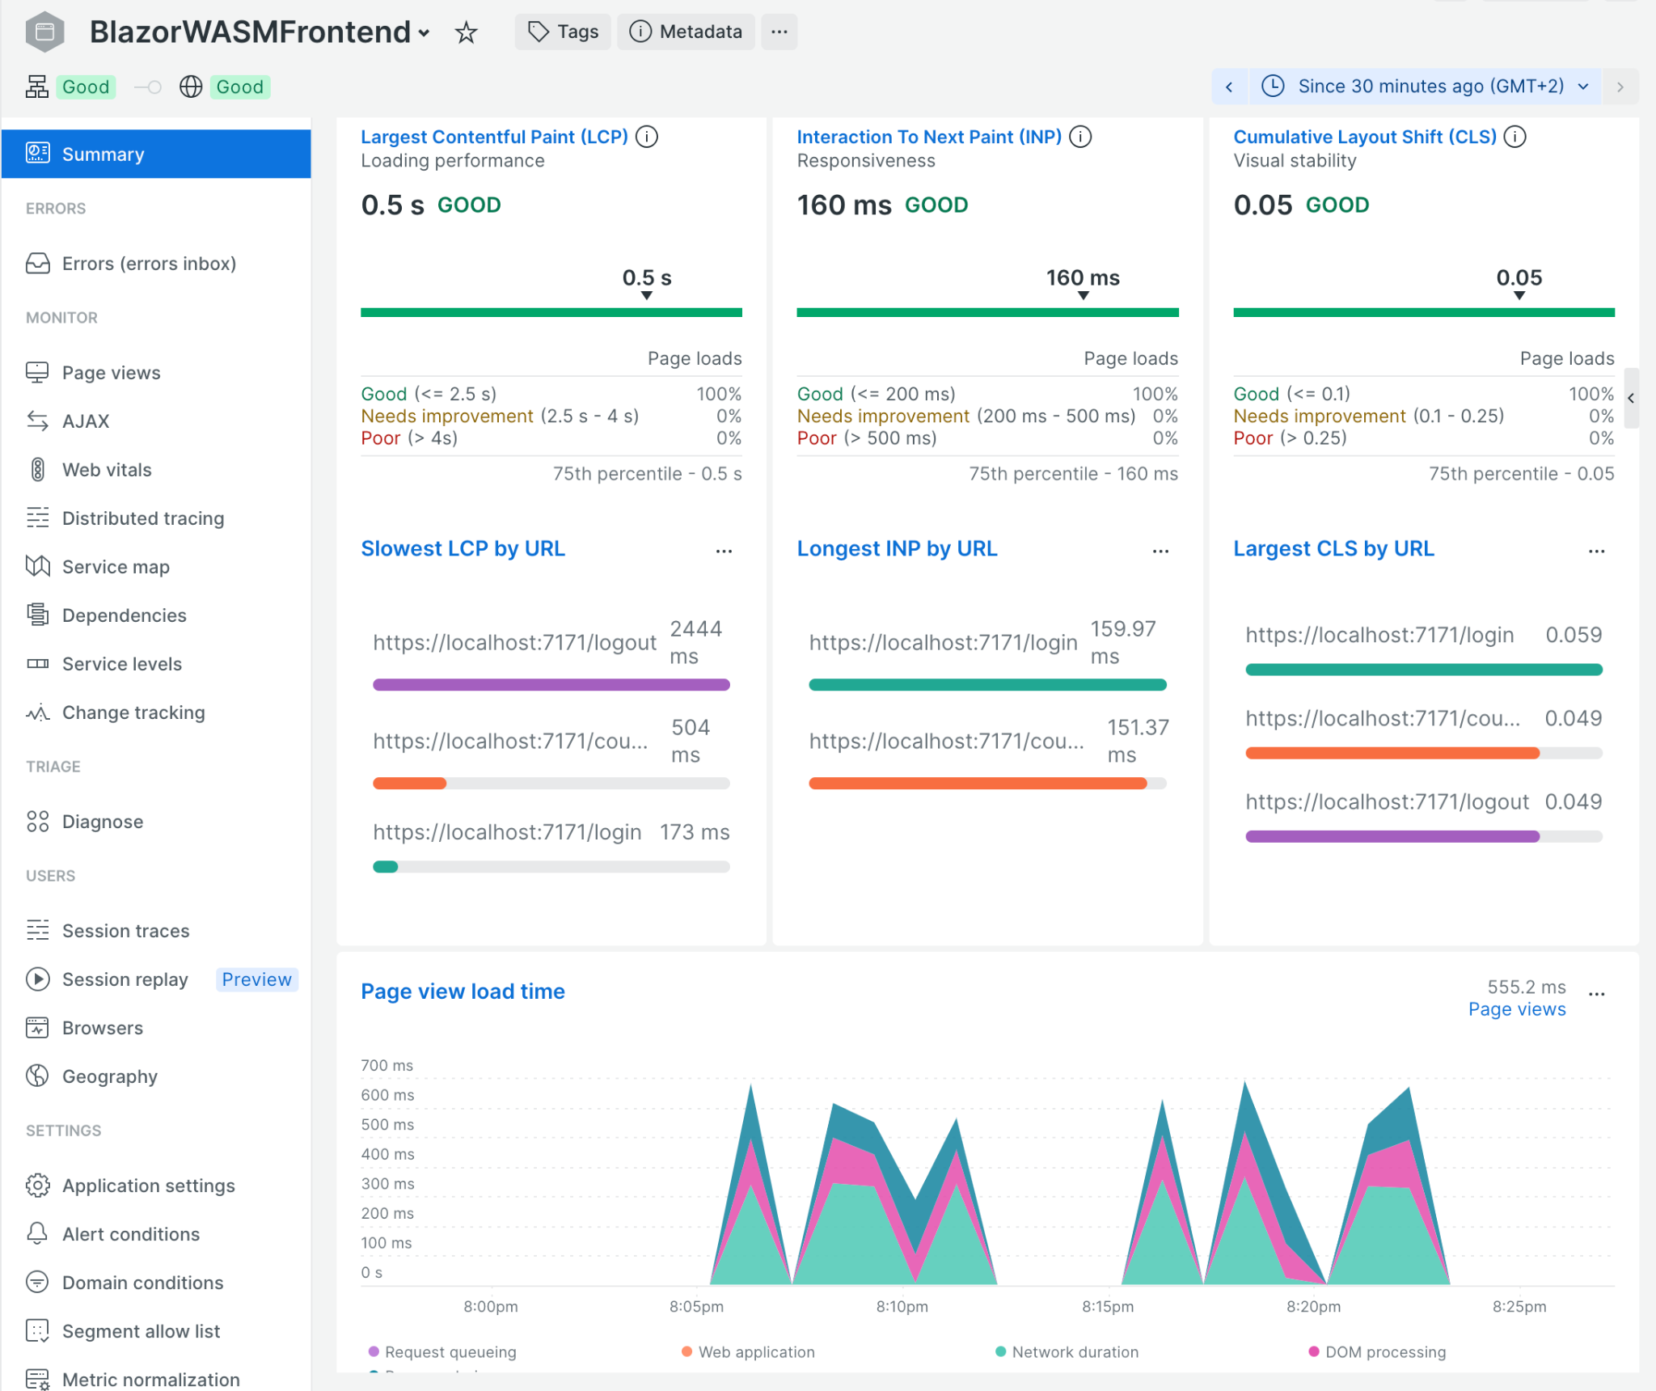Expand the time picker Since 30 minutes ago

1426,87
